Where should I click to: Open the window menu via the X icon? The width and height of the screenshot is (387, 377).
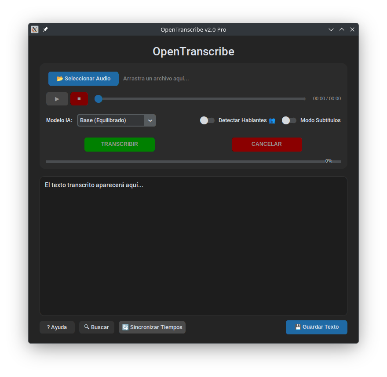coord(34,29)
